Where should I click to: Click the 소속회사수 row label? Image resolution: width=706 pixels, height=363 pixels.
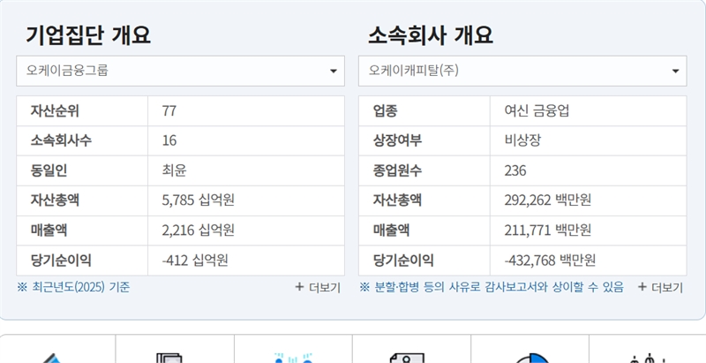[x=61, y=141]
